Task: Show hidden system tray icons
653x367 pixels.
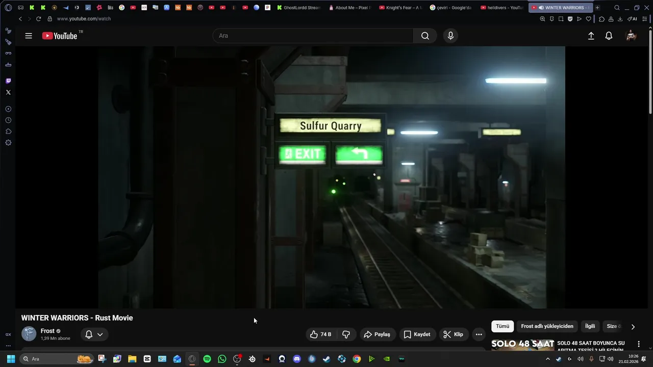Action: click(x=548, y=359)
